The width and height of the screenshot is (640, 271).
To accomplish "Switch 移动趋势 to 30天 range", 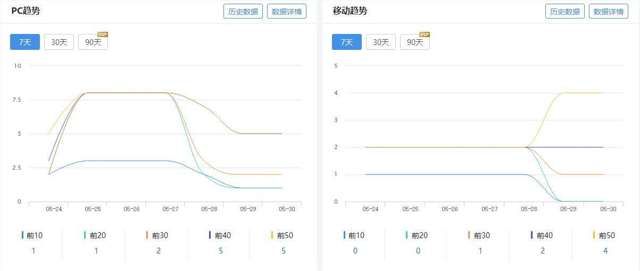I will pos(381,42).
